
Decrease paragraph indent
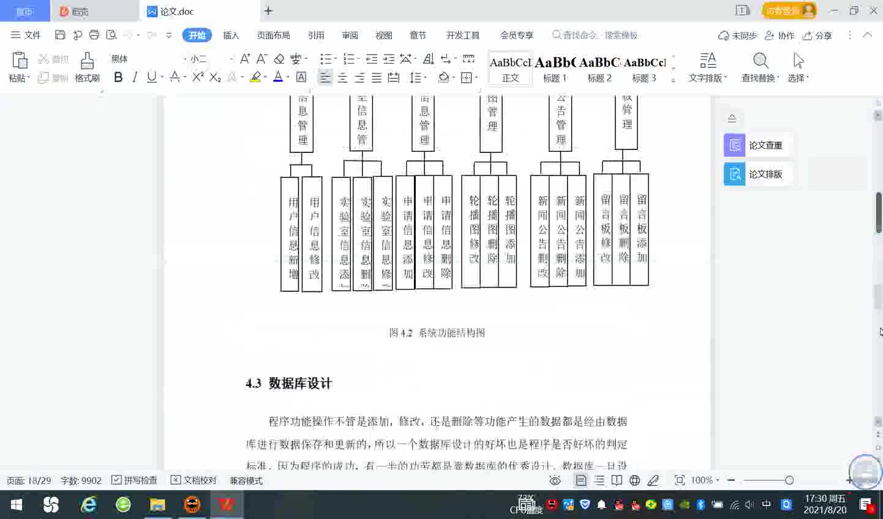point(372,59)
